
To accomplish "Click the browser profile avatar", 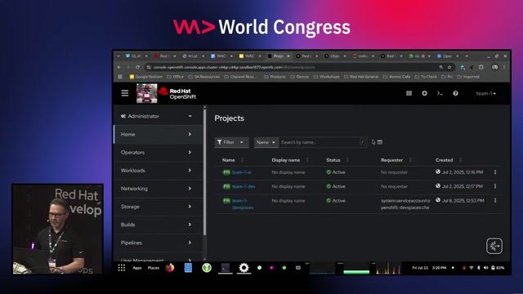I will 494,67.
